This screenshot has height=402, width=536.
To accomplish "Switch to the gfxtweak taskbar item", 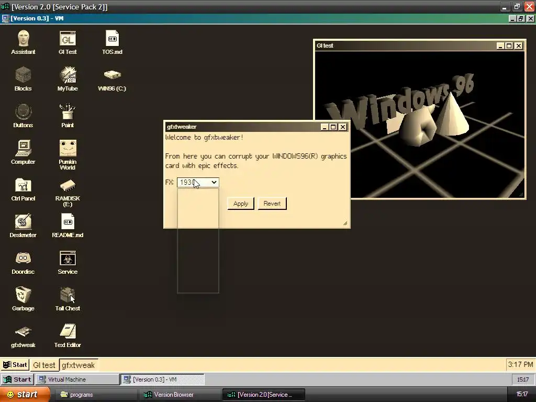I will (79, 365).
